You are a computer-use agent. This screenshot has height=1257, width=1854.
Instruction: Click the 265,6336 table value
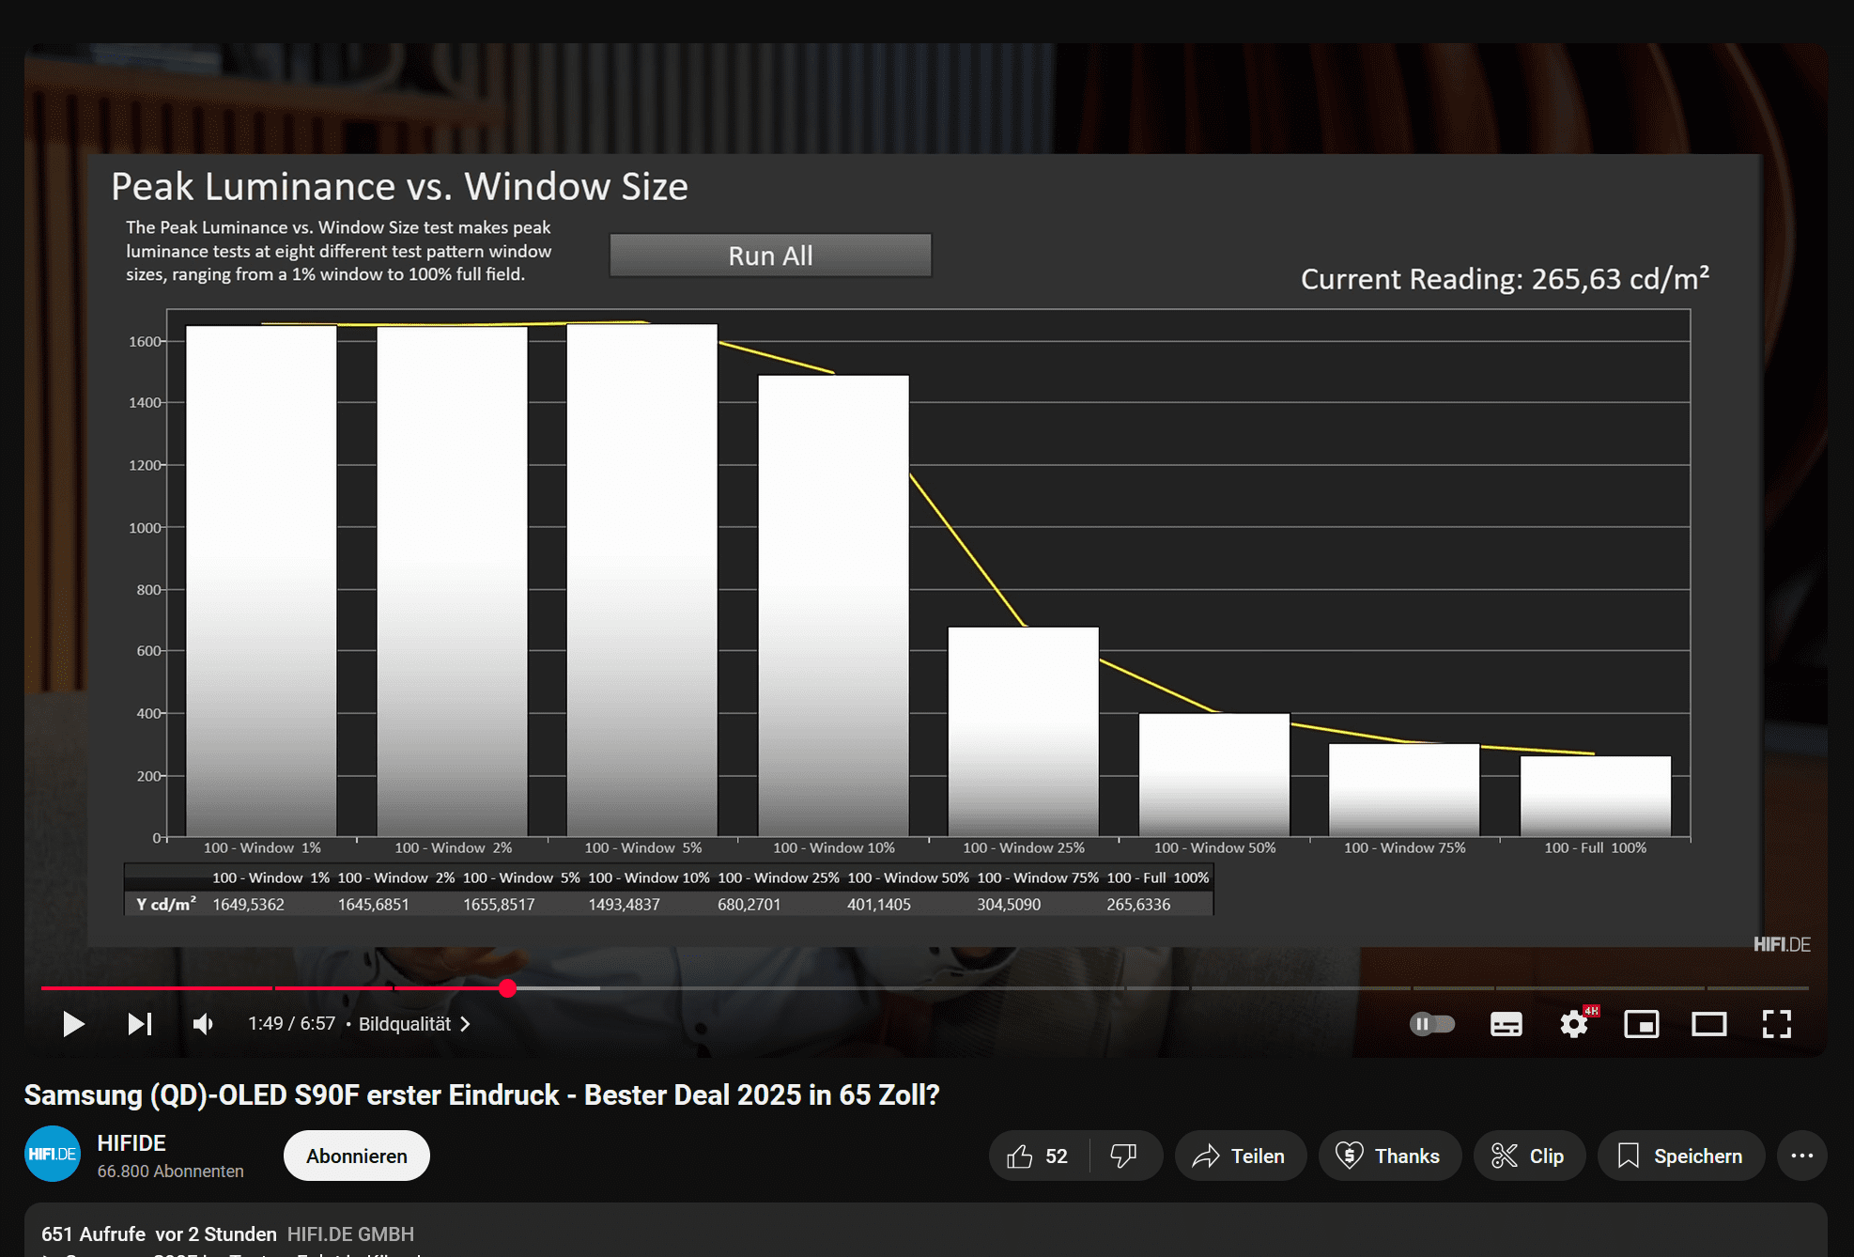pyautogui.click(x=1138, y=905)
